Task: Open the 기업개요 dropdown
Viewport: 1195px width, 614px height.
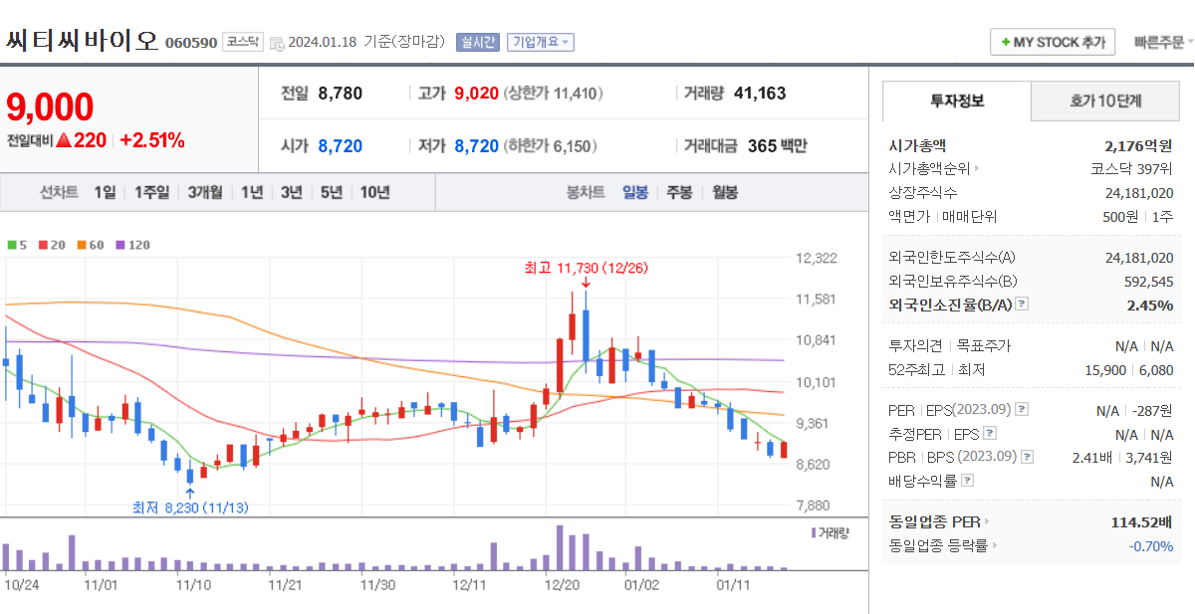Action: coord(541,42)
